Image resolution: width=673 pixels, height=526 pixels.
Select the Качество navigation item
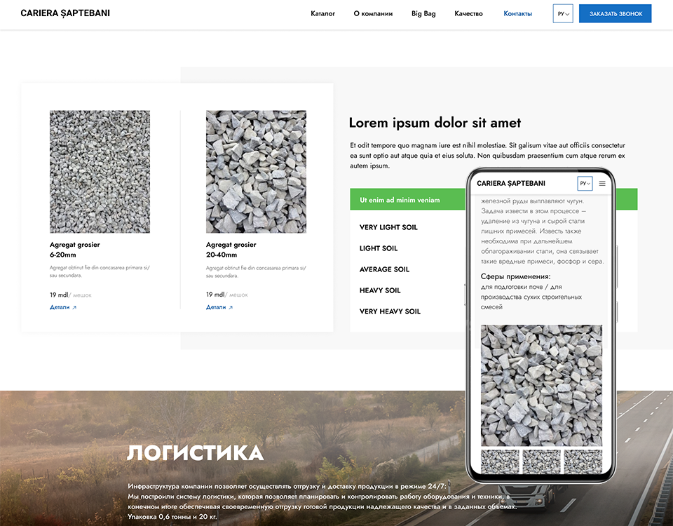pyautogui.click(x=468, y=14)
